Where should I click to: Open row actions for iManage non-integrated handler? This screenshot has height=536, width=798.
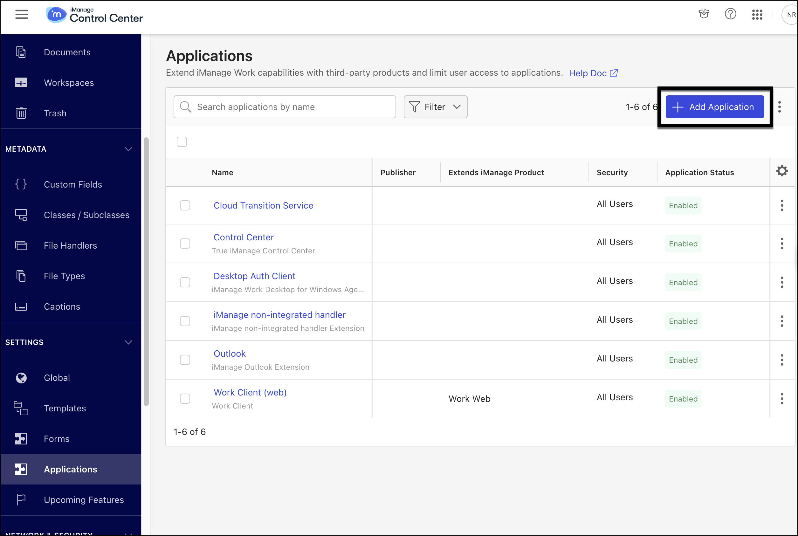[781, 321]
